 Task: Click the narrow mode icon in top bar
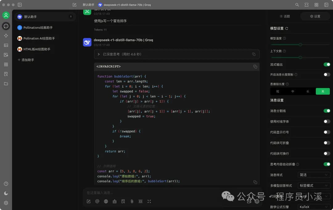(306, 5)
